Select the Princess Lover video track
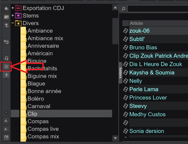The height and width of the screenshot is (144, 188). pyautogui.click(x=148, y=98)
